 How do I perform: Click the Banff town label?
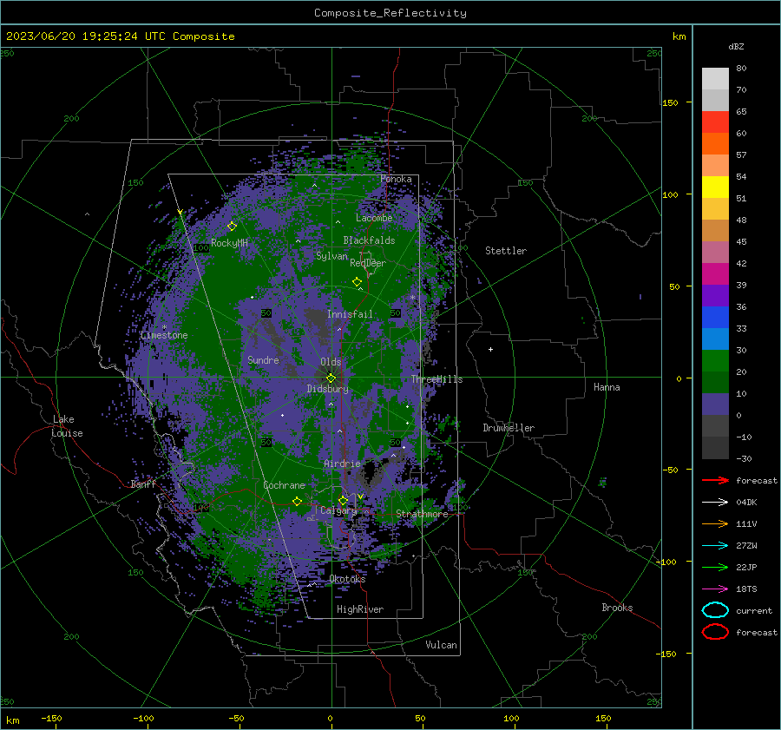coord(143,484)
